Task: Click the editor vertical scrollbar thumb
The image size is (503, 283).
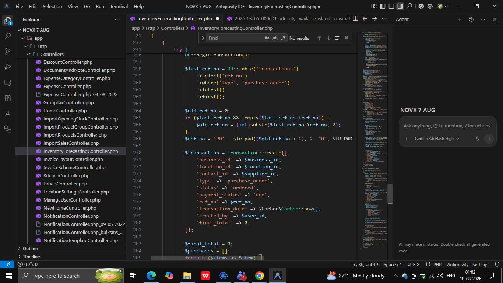Action: click(390, 194)
